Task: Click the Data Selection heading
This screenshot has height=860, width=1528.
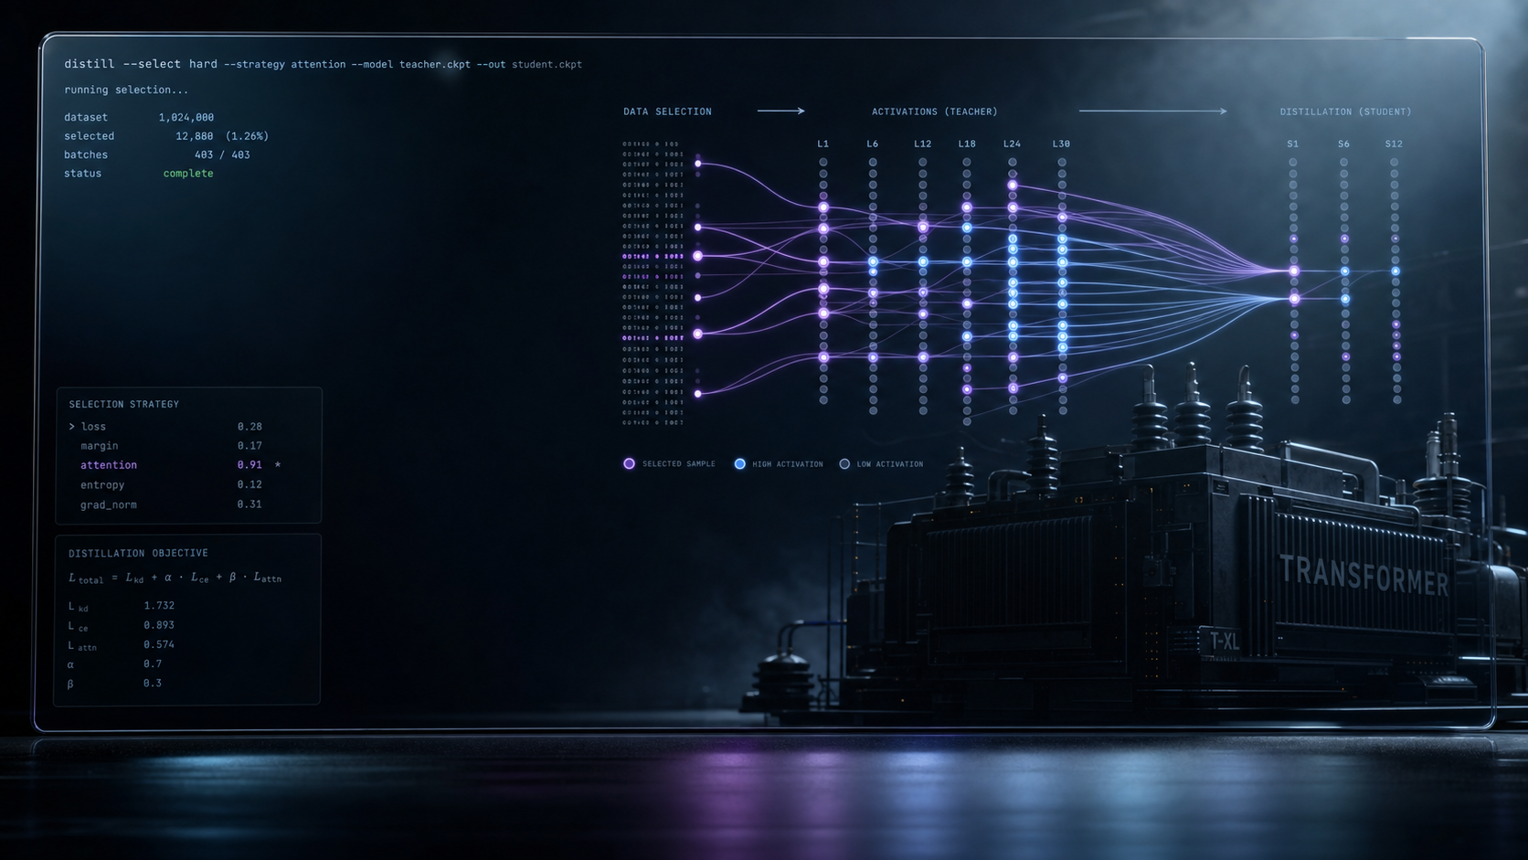Action: (667, 111)
